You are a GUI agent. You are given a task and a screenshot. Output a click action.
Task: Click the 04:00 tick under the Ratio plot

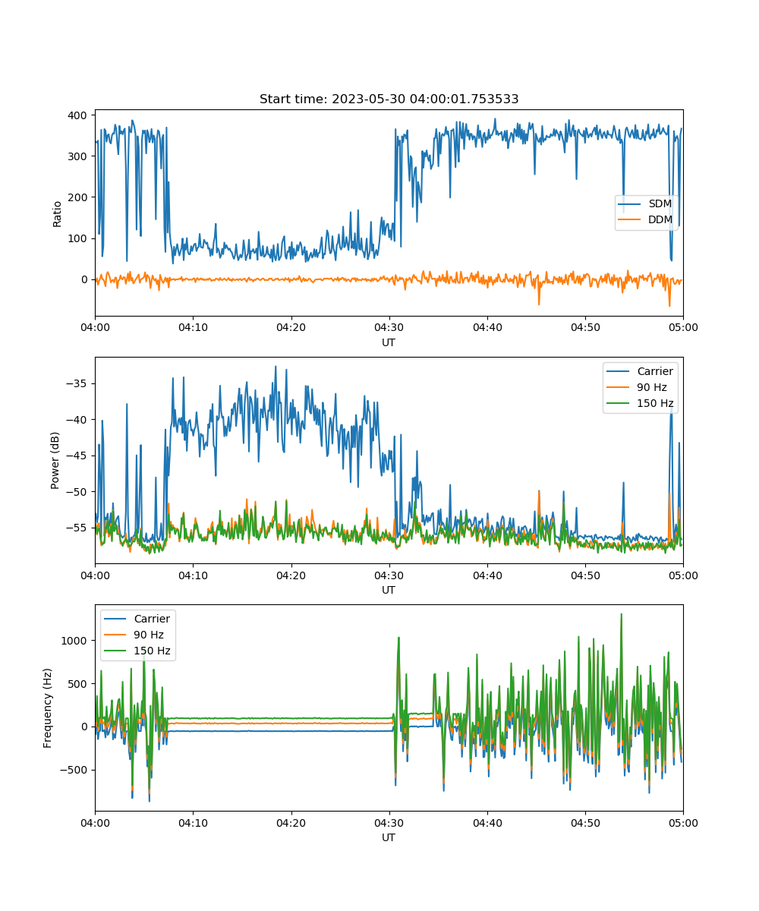[x=95, y=327]
